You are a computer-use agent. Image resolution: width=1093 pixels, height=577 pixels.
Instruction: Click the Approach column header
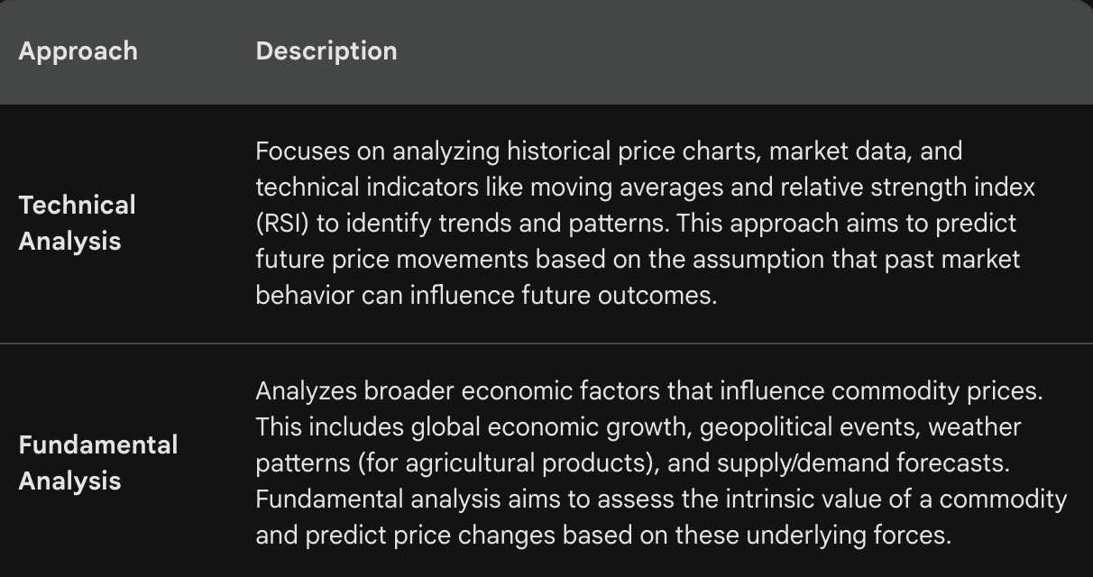pyautogui.click(x=78, y=50)
